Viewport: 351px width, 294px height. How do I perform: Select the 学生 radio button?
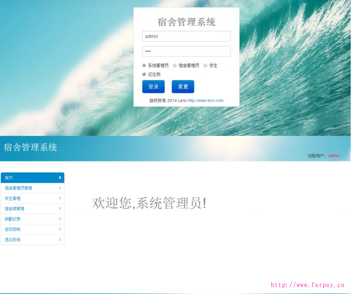tap(205, 65)
